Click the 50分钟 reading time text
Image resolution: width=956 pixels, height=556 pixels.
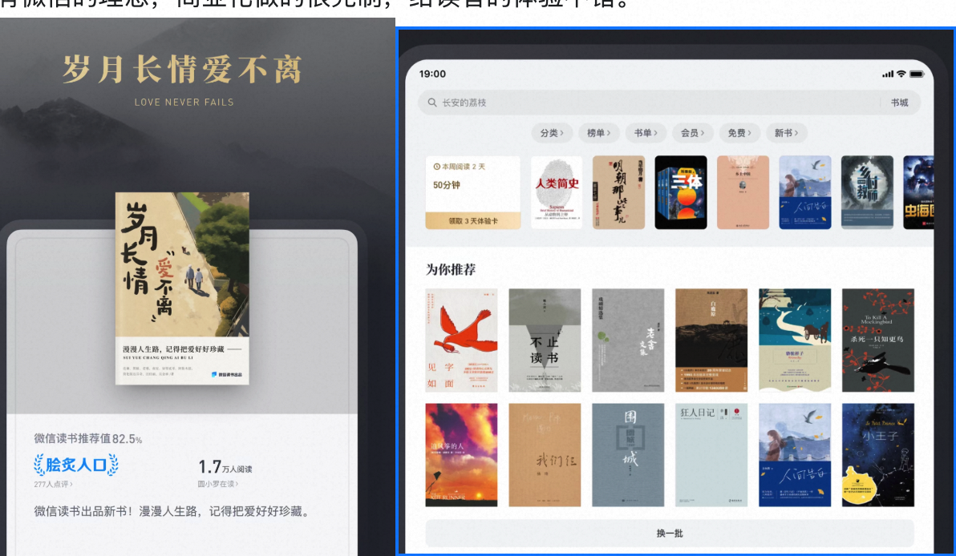pos(446,185)
